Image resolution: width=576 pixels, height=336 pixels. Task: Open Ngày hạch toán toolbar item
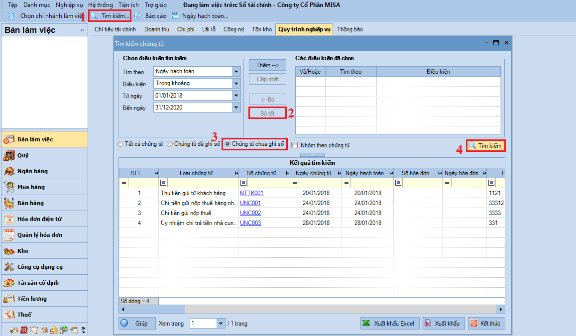coord(200,16)
